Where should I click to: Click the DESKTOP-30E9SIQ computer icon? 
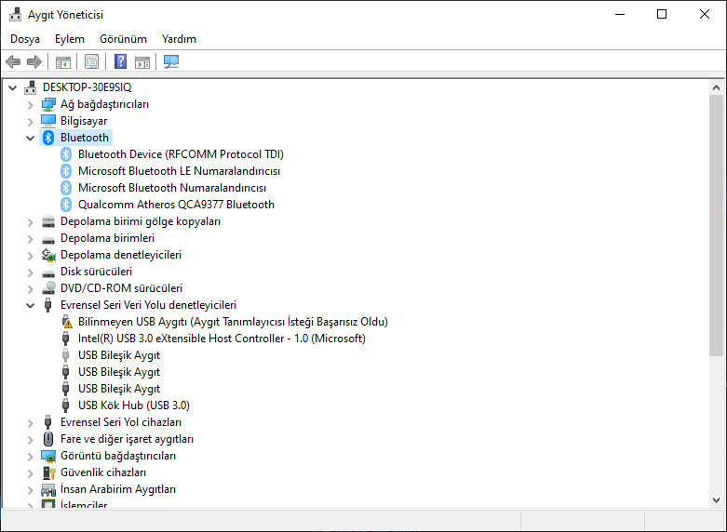coord(31,87)
